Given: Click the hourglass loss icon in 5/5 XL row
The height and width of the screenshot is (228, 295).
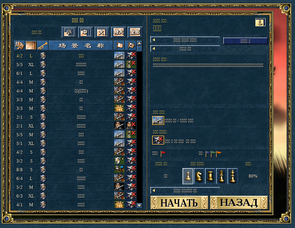Looking at the screenshot, I should click(x=131, y=64).
